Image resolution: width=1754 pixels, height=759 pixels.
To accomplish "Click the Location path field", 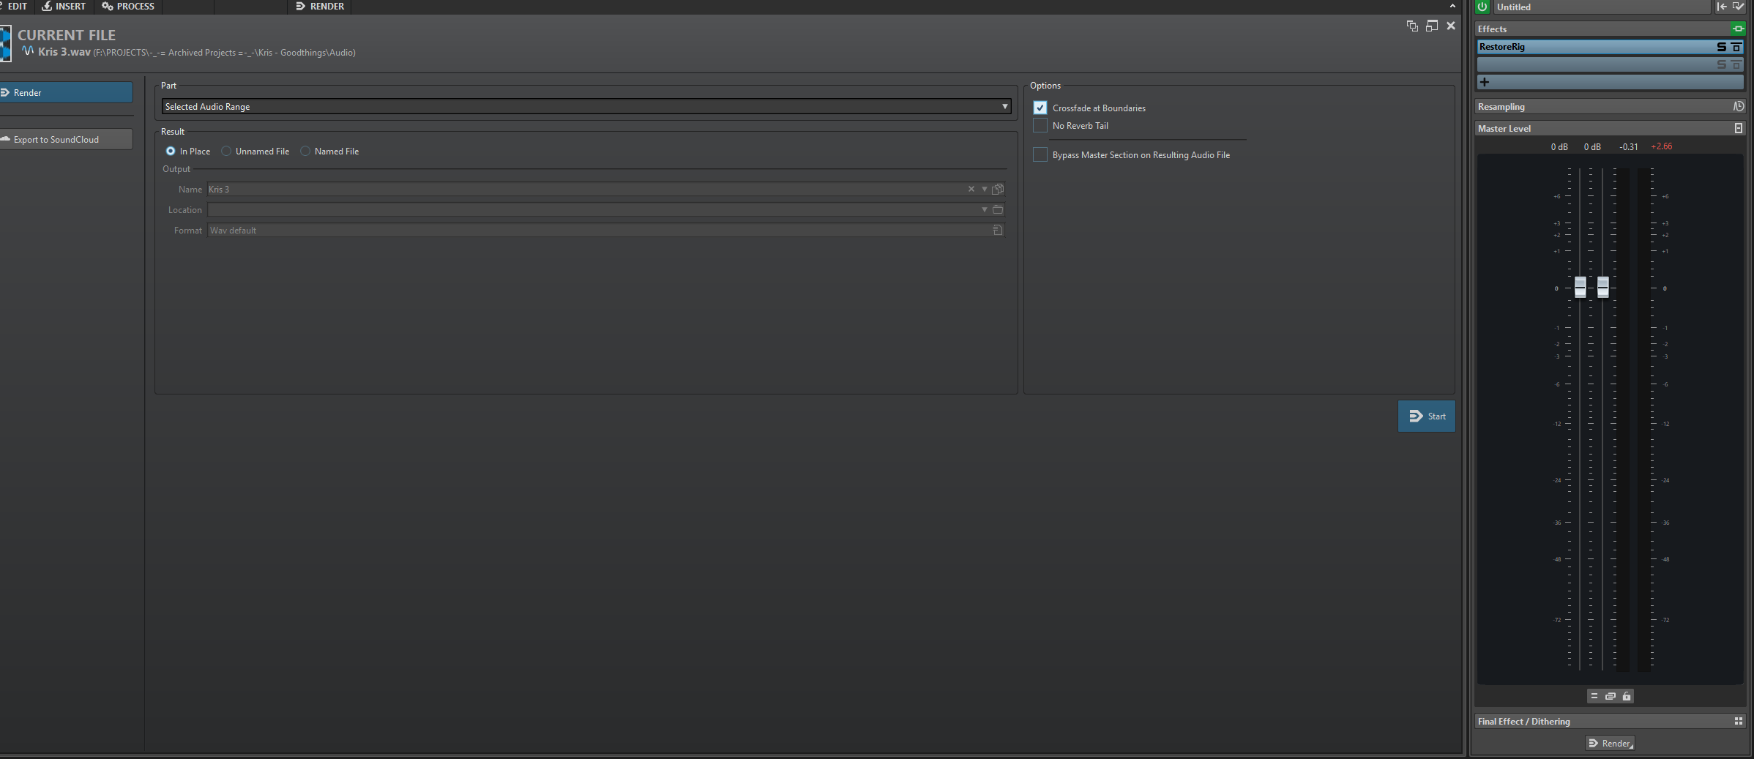I will (x=593, y=209).
